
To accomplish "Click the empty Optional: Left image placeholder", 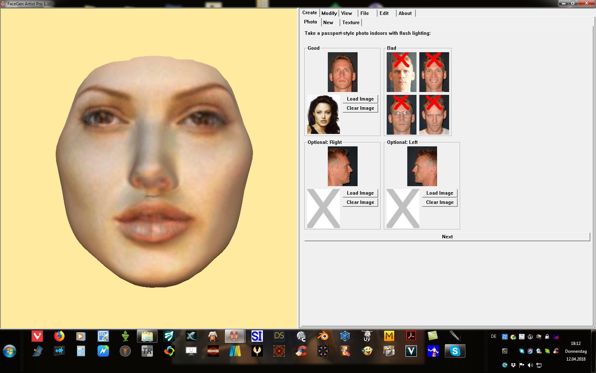I will pyautogui.click(x=403, y=209).
